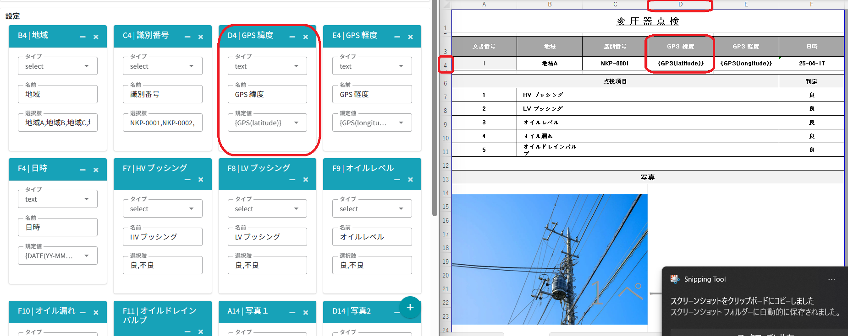Edit name field in F9 オイルレベル card
The height and width of the screenshot is (336, 848).
[x=372, y=237]
